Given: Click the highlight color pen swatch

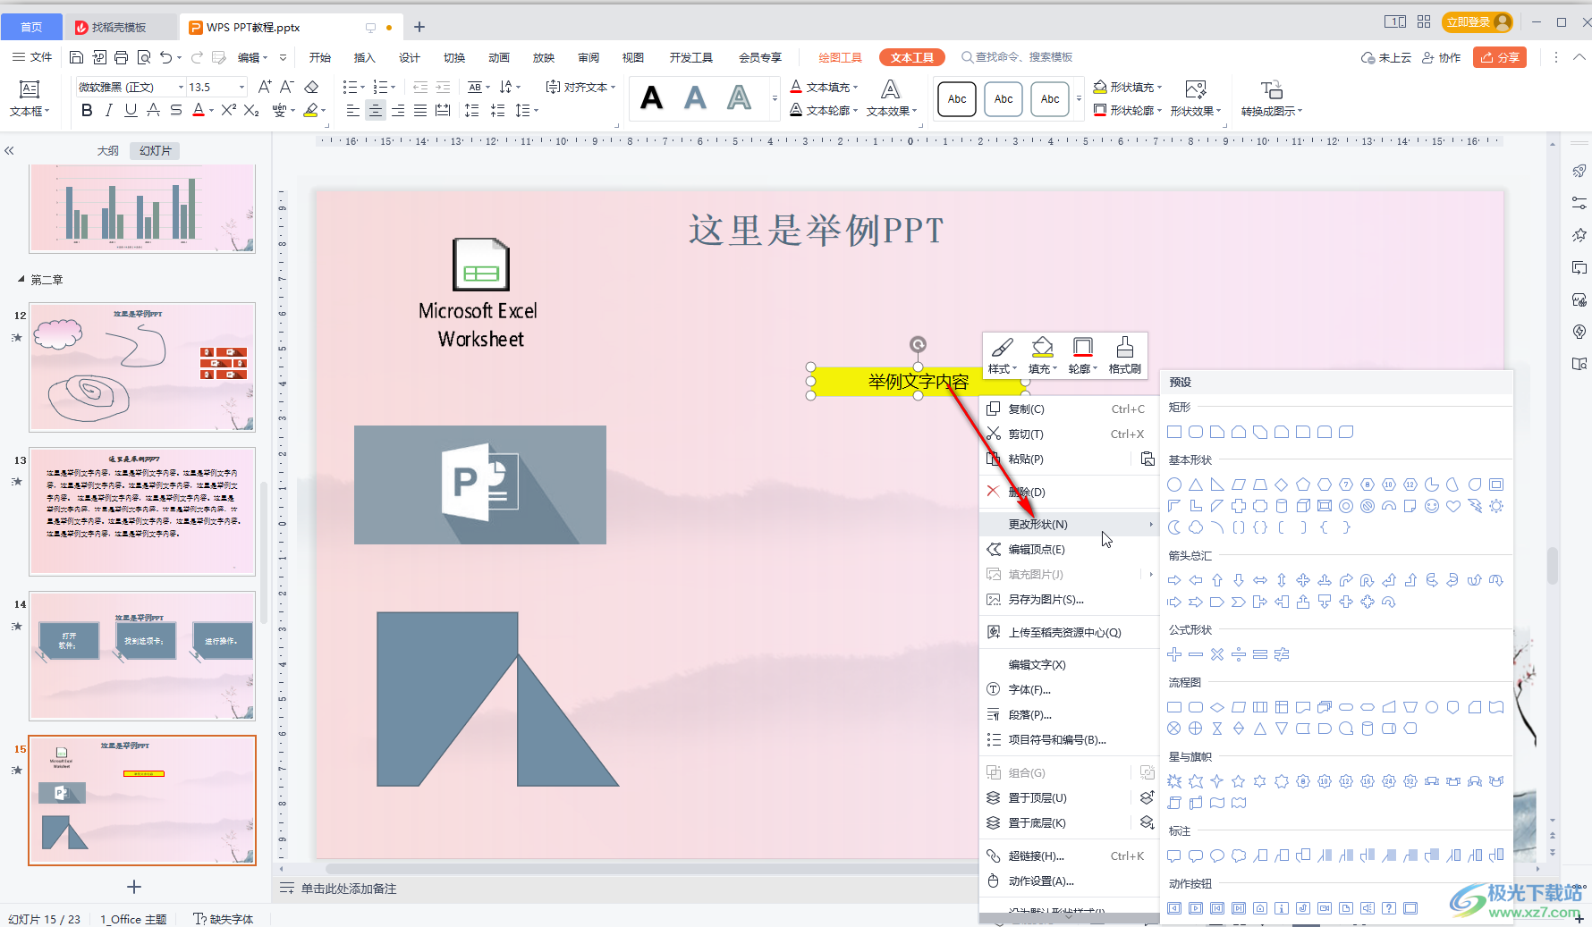Looking at the screenshot, I should coord(310,110).
